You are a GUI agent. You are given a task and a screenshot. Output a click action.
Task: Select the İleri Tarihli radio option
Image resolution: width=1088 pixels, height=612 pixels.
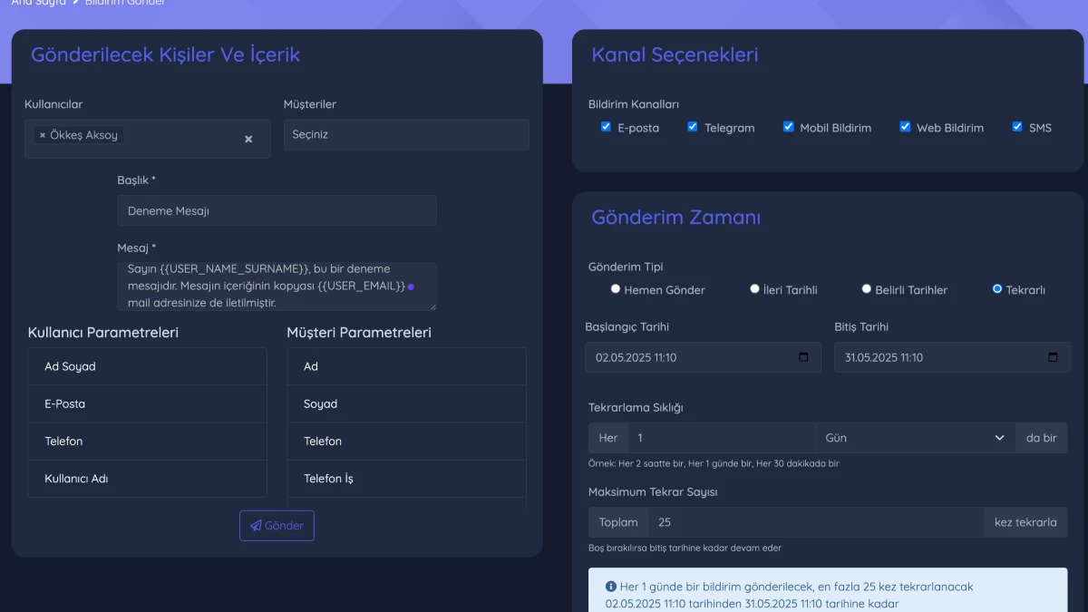point(754,289)
